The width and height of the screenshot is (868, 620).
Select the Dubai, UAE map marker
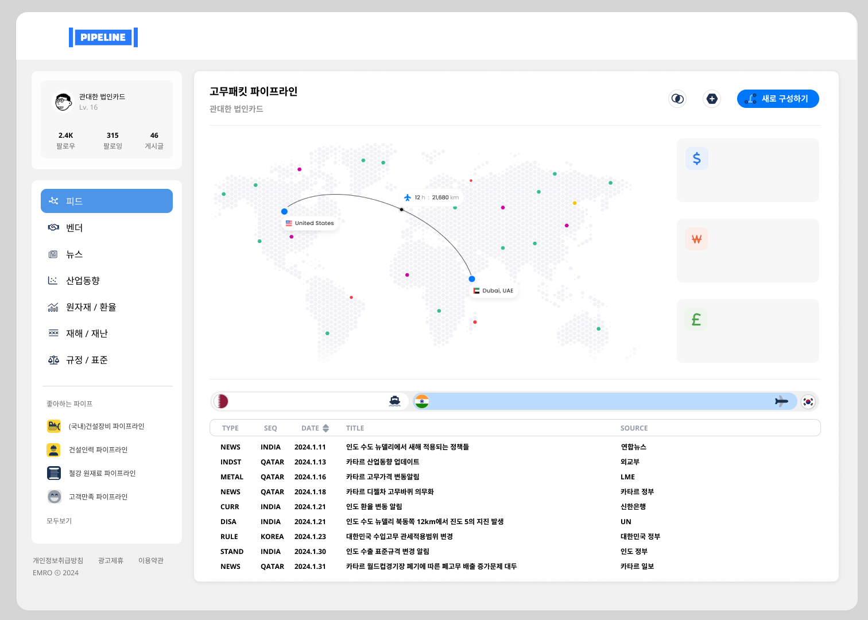[472, 279]
